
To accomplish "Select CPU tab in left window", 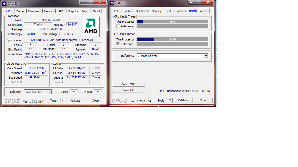I will [x=9, y=11].
